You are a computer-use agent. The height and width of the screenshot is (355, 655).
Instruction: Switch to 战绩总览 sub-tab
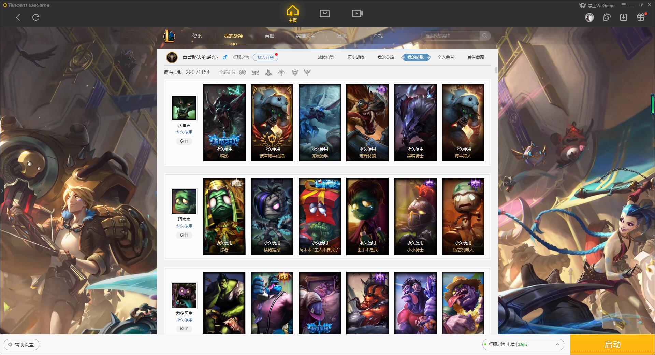pyautogui.click(x=326, y=57)
